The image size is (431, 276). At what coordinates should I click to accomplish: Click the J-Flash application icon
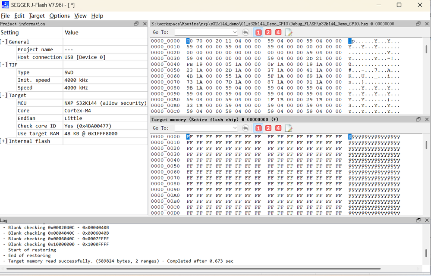point(5,5)
